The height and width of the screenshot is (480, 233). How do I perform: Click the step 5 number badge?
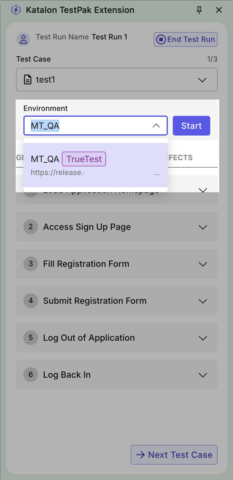point(31,338)
